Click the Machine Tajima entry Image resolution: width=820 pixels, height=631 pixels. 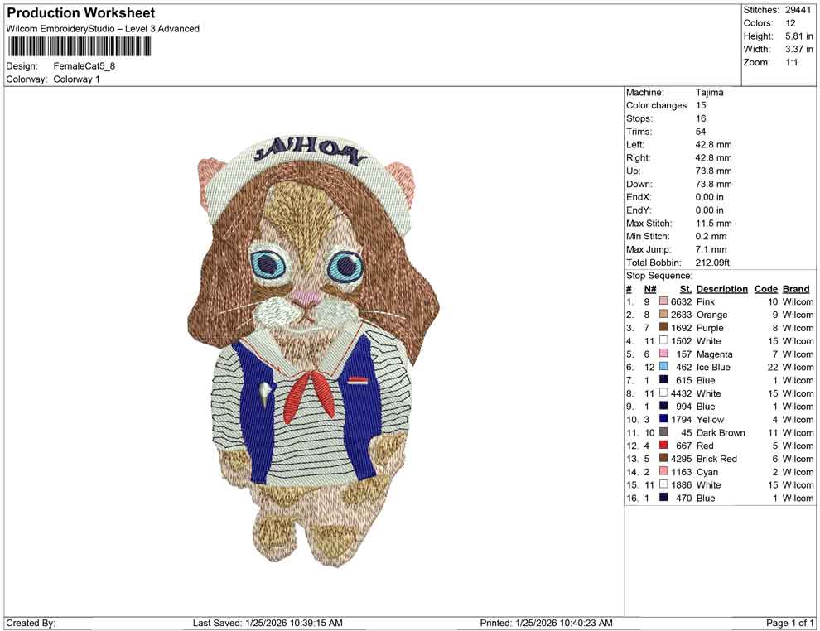[710, 92]
